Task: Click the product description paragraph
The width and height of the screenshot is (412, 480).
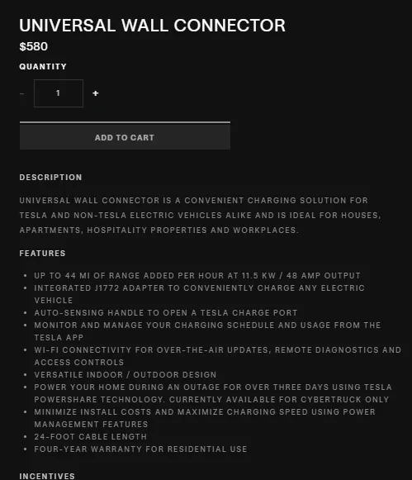Action: pos(200,215)
